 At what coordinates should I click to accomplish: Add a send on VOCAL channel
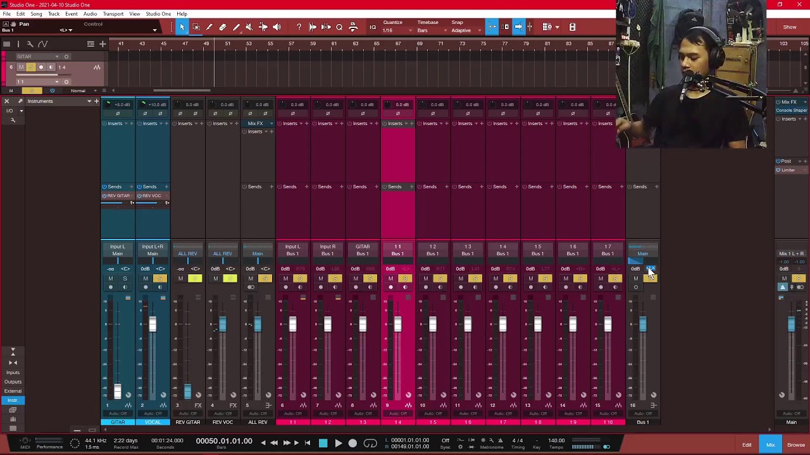click(x=166, y=186)
